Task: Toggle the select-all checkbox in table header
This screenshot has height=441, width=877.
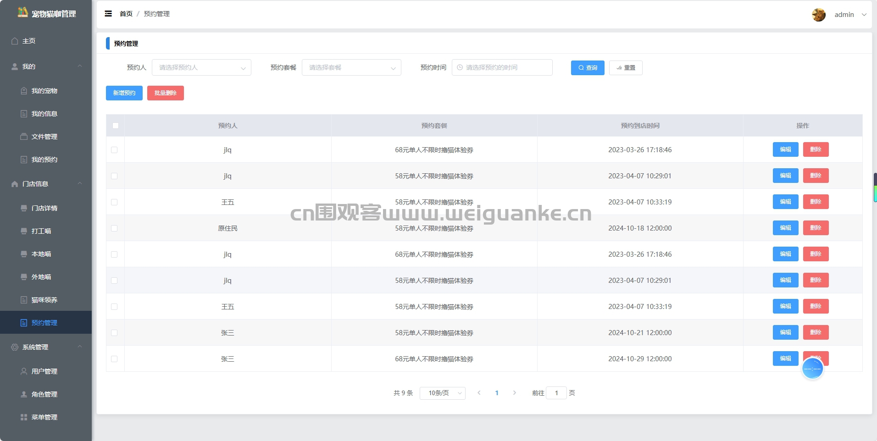Action: (116, 126)
